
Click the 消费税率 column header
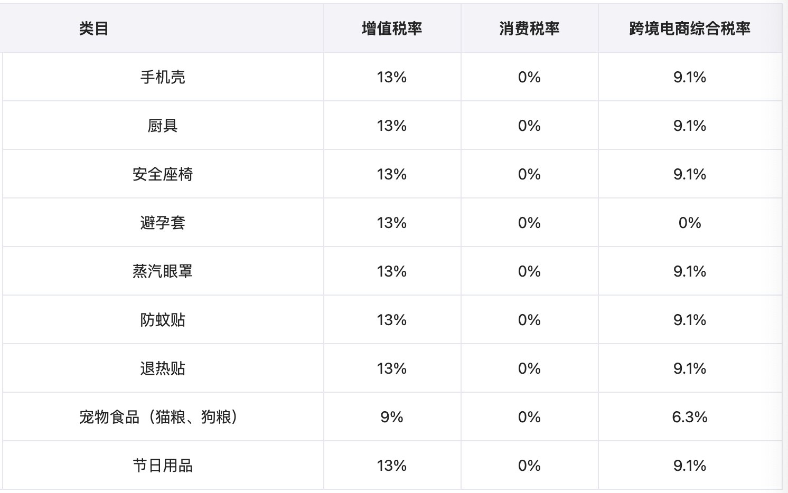[x=529, y=29]
